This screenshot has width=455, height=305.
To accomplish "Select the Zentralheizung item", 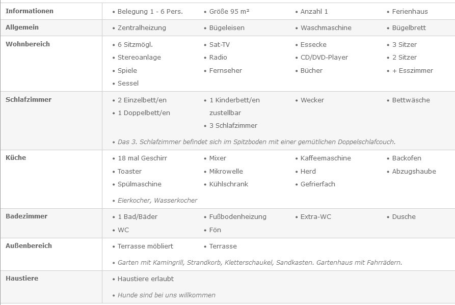I will (142, 27).
